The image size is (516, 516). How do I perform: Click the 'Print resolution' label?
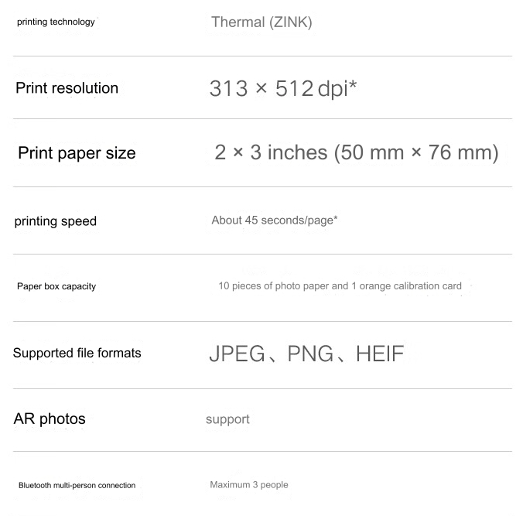pos(67,88)
